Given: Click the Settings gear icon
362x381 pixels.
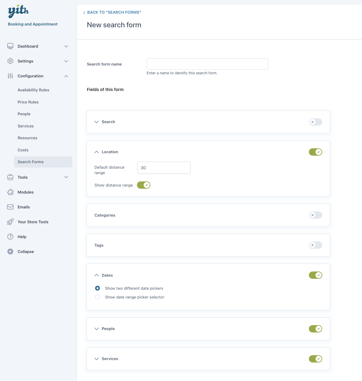Looking at the screenshot, I should [x=10, y=61].
